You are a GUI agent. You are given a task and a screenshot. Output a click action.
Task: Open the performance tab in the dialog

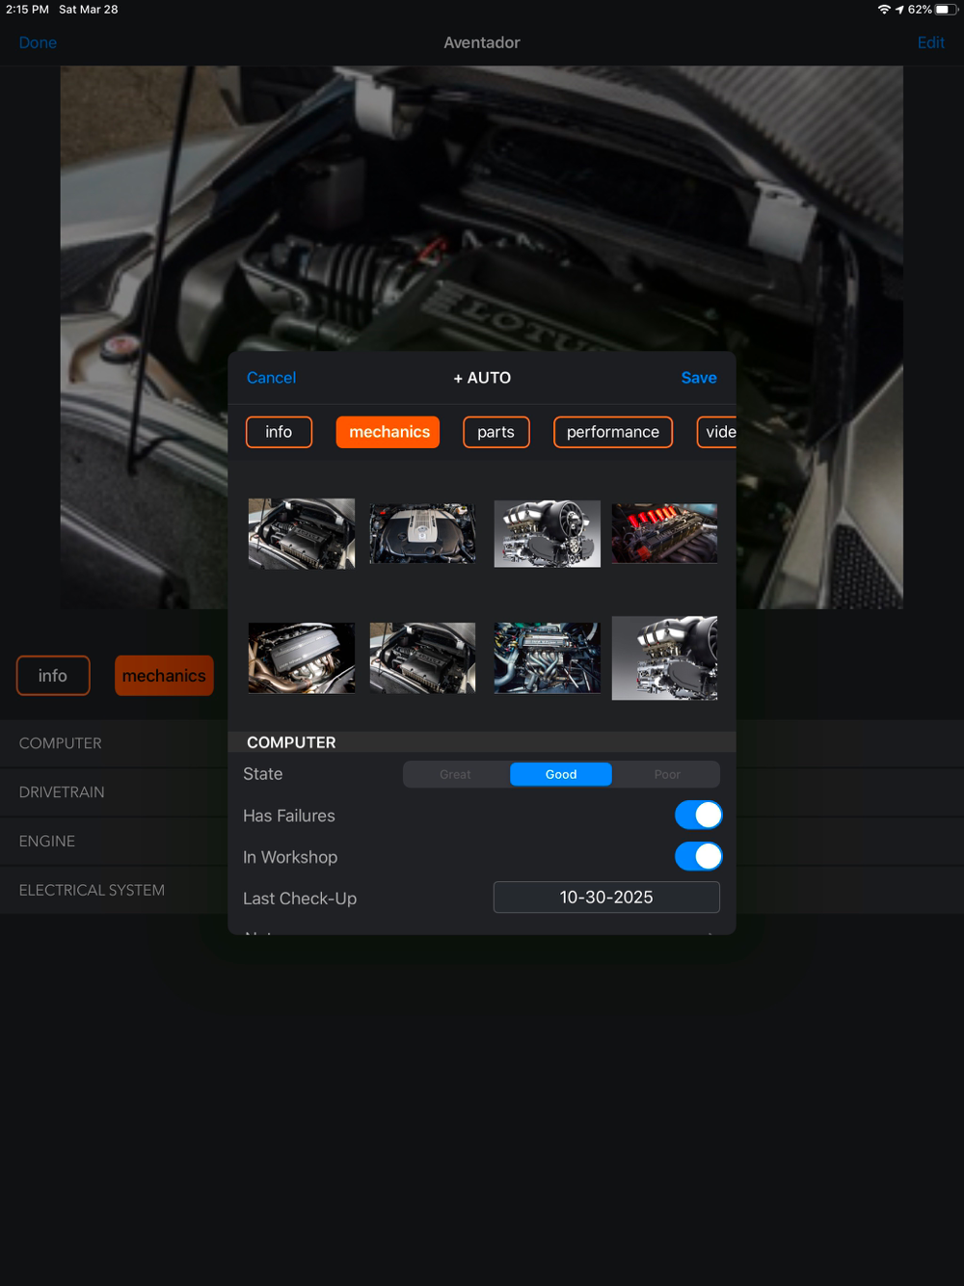tap(613, 432)
